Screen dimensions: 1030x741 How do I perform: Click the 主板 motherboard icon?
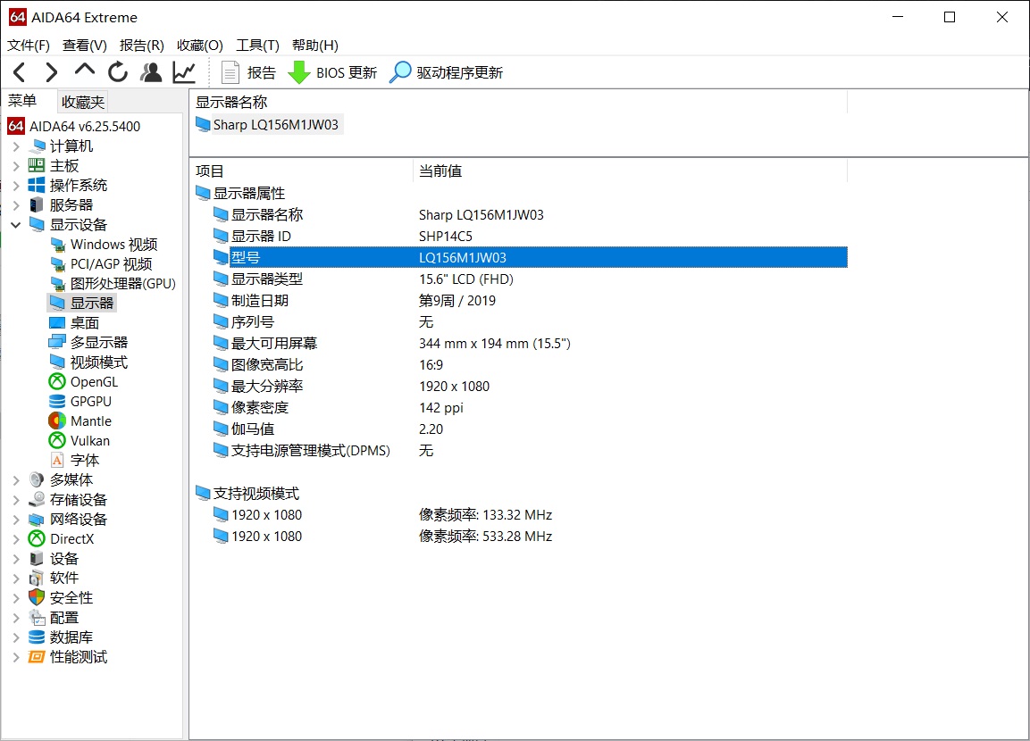click(37, 166)
